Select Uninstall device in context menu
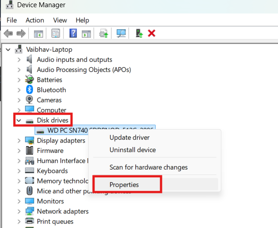 [x=132, y=150]
